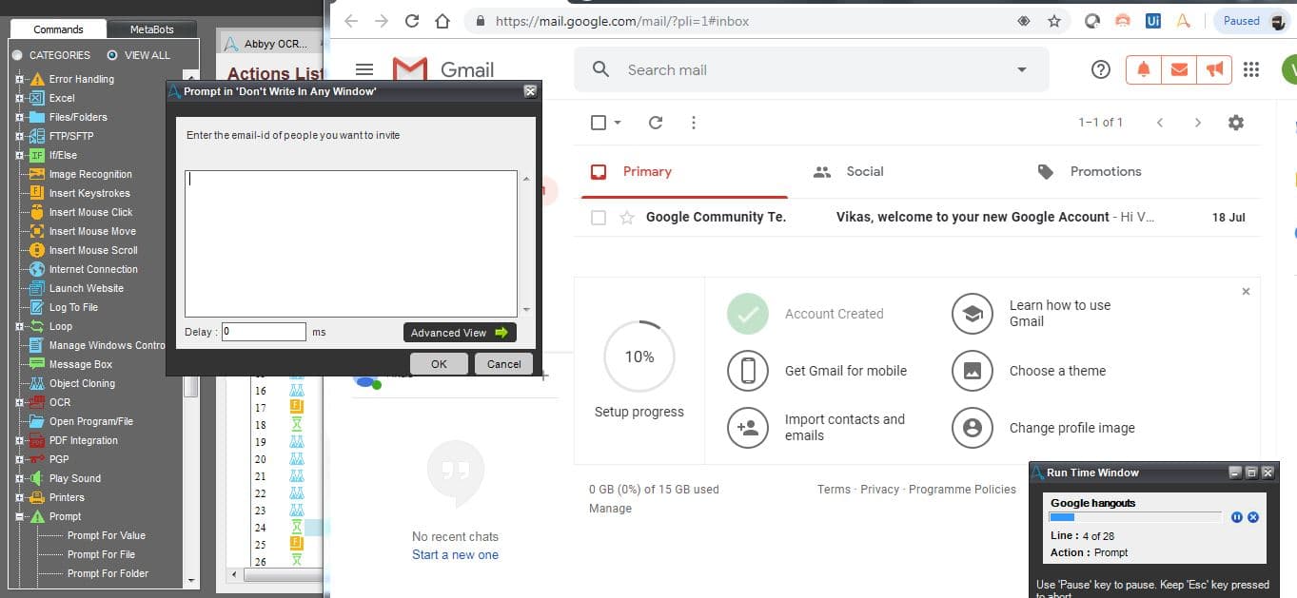Viewport: 1297px width, 598px height.
Task: Click the Gmail help question mark icon
Action: [x=1101, y=69]
